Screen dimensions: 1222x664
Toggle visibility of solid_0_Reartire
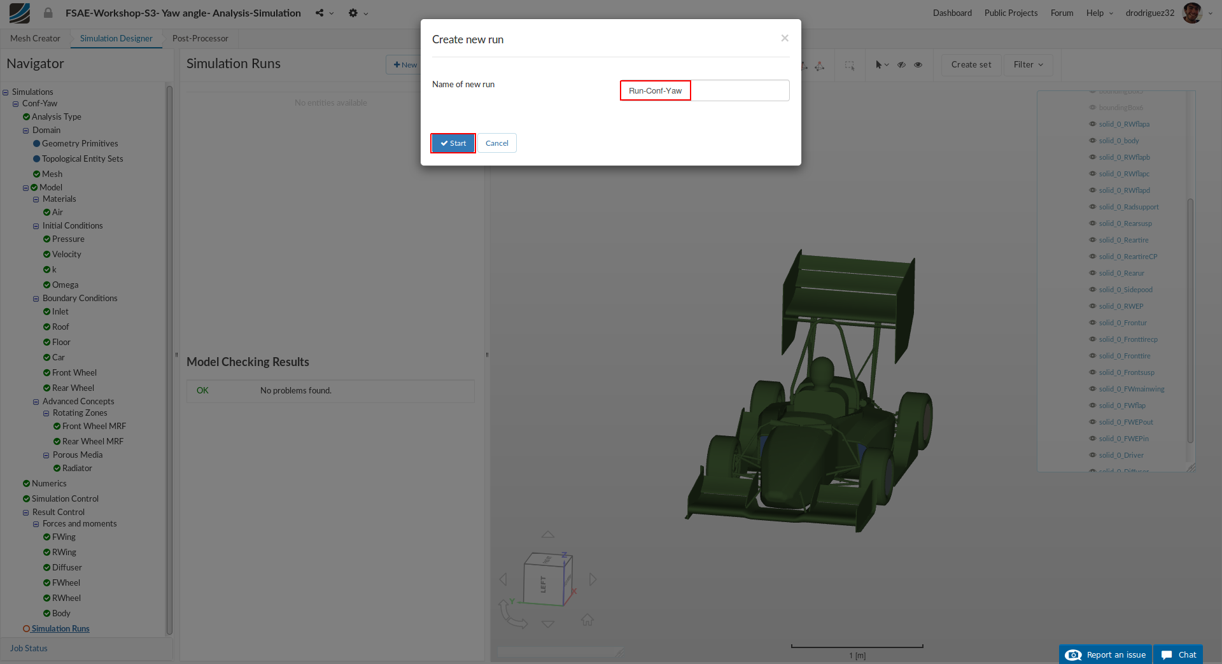tap(1093, 240)
